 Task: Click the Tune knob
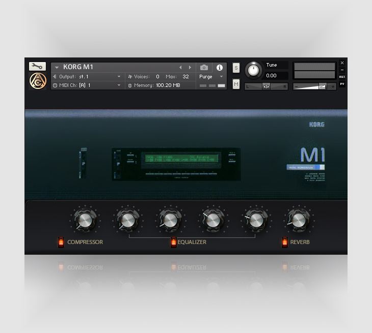[x=253, y=70]
